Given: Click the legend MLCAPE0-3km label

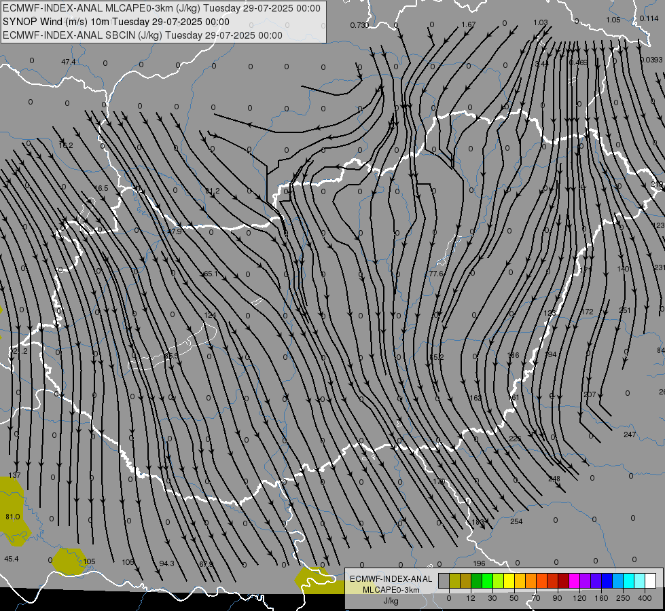Looking at the screenshot, I should pos(391,590).
